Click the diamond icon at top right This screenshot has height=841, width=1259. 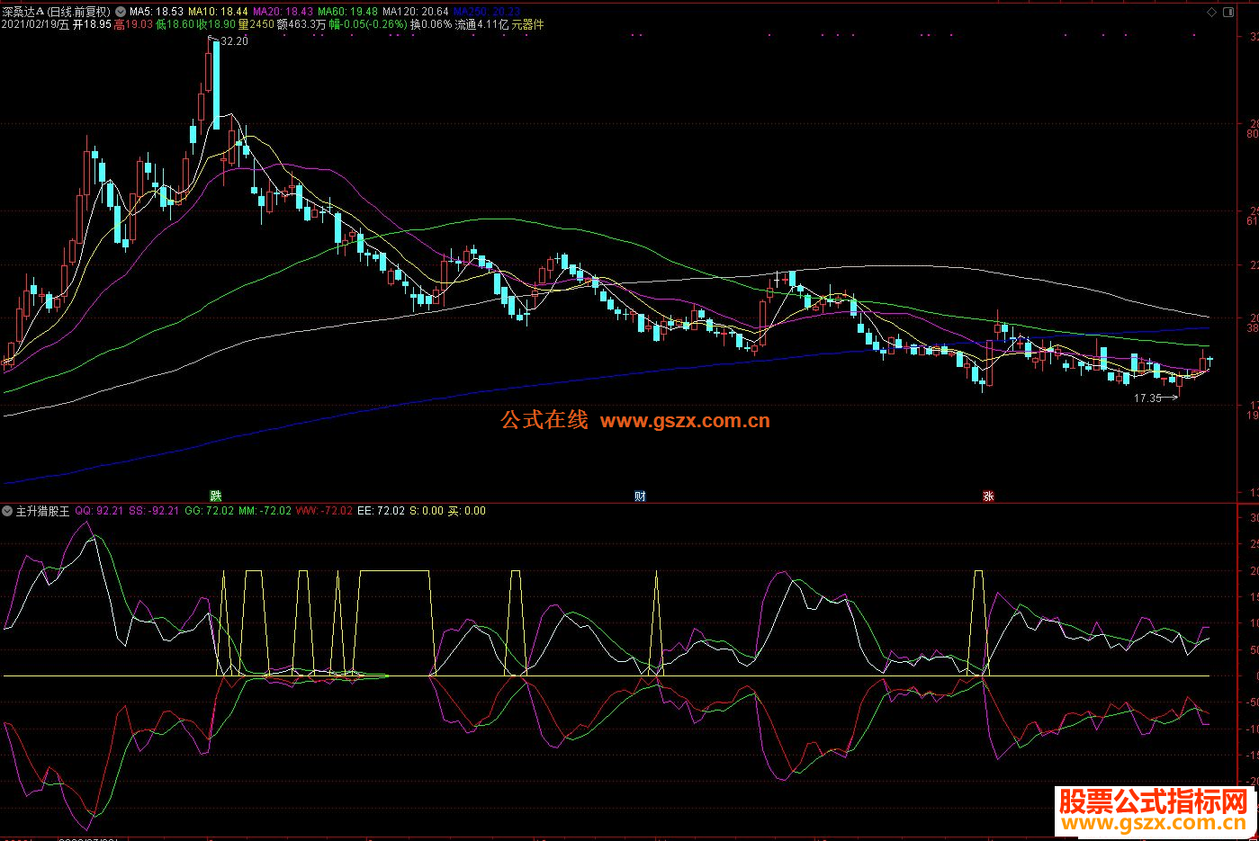(x=1212, y=13)
